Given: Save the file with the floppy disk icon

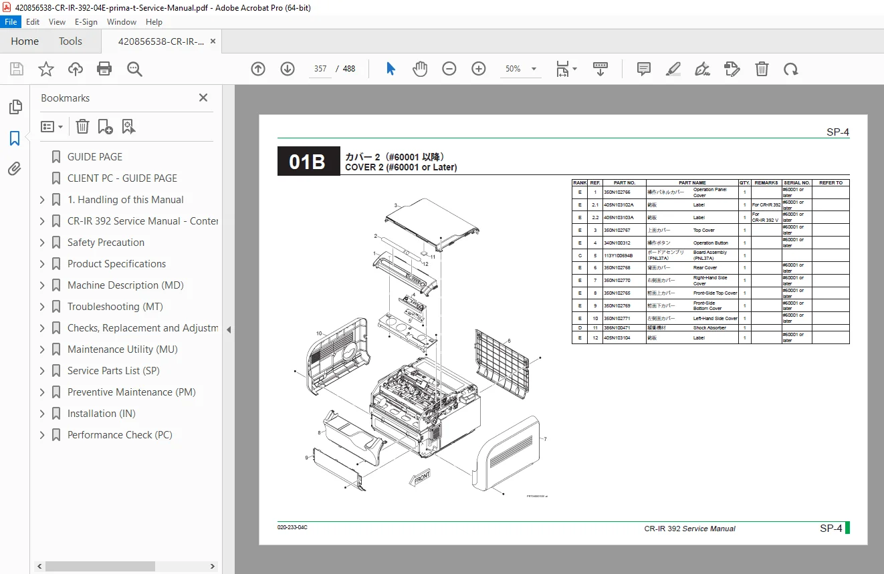Looking at the screenshot, I should tap(17, 69).
